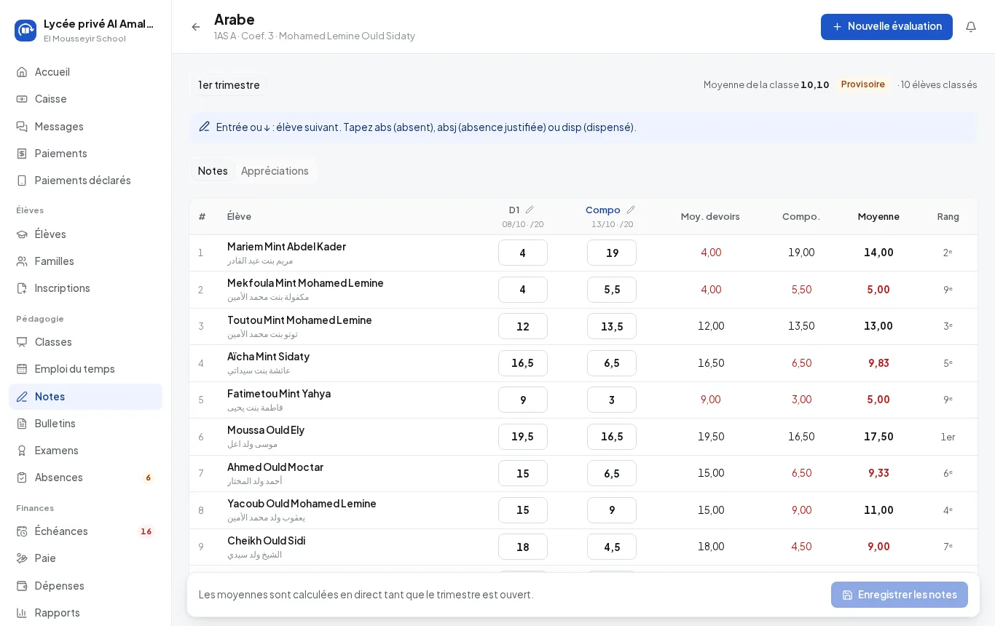Screen dimensions: 995x626
Task: Edit Compo grade for Toutou Mint Mohamed Lemine
Action: click(x=612, y=326)
